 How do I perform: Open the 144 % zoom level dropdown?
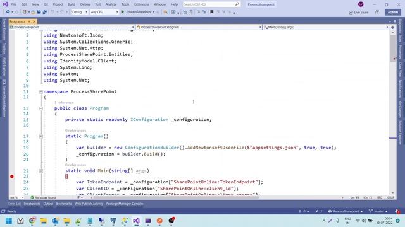16,197
